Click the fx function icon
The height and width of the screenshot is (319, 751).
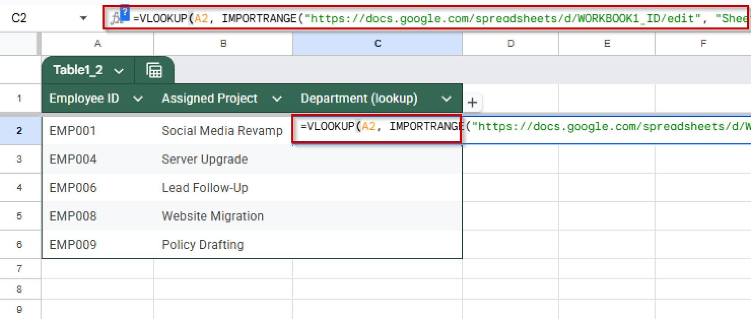point(116,18)
